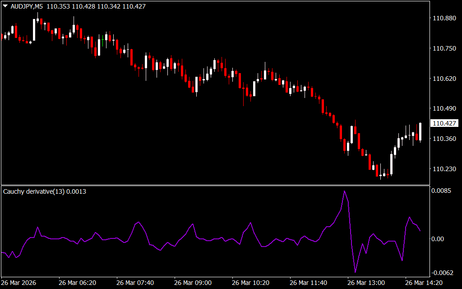The image size is (462, 289).
Task: Click the triangle arrow beside AUDJPY,M5
Action: [x=5, y=5]
